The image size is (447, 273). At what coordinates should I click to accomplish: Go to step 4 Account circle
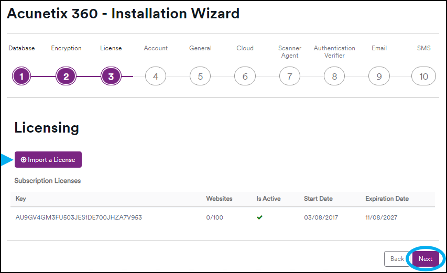pos(156,76)
